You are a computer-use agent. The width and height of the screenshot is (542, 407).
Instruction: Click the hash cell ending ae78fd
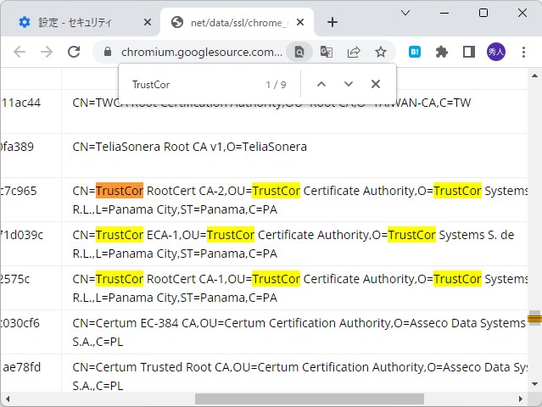tap(21, 367)
